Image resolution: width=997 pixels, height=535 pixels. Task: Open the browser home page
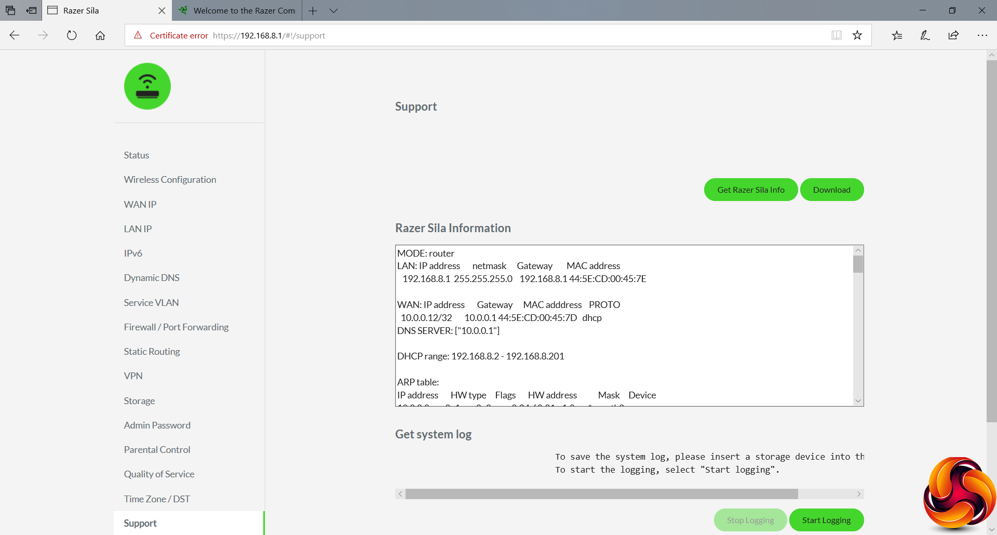[x=100, y=35]
